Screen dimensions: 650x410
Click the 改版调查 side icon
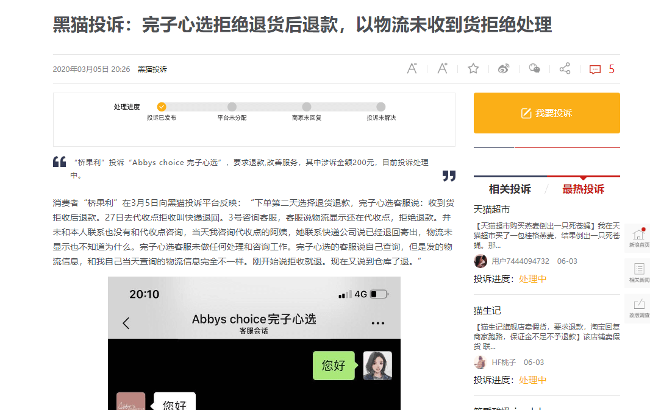coord(638,308)
